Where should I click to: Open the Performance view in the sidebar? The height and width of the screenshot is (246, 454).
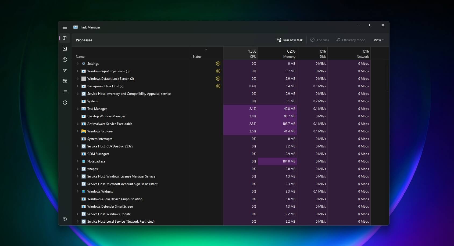tap(65, 49)
